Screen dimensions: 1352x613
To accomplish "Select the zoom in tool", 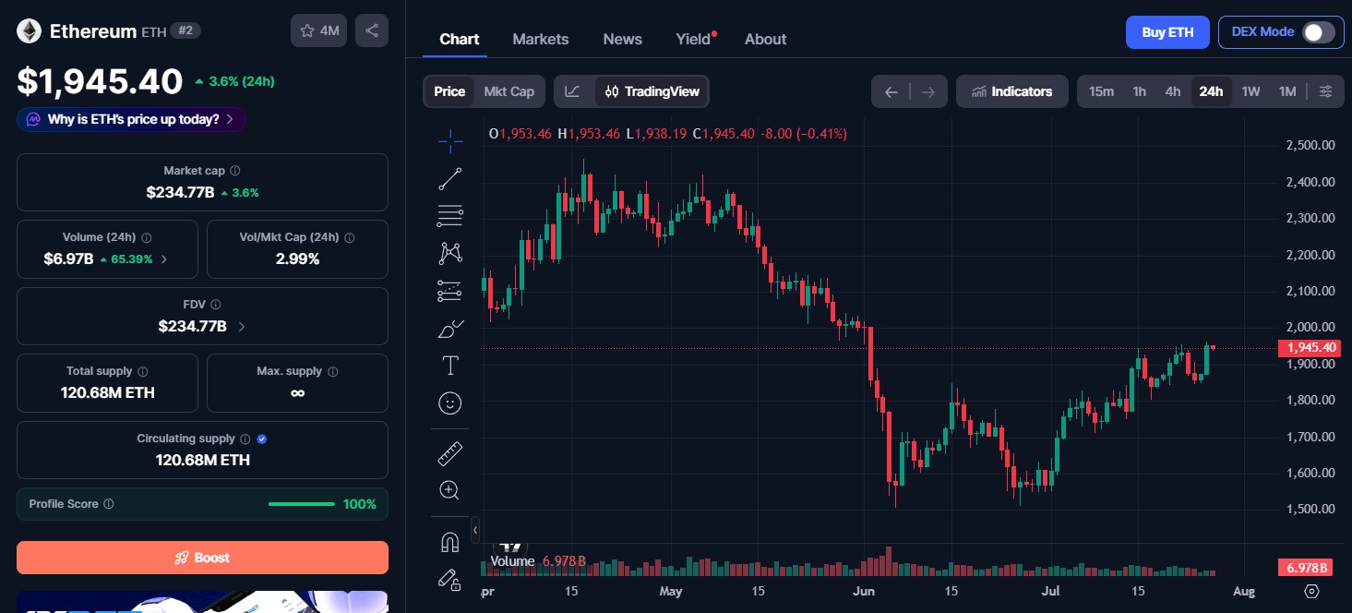I will (x=450, y=490).
